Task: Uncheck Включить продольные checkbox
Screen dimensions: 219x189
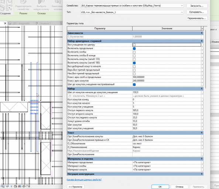Action: (134, 48)
